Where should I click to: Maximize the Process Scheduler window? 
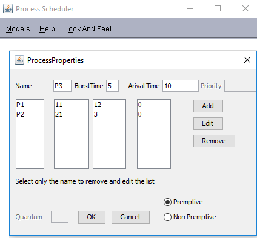(x=218, y=8)
